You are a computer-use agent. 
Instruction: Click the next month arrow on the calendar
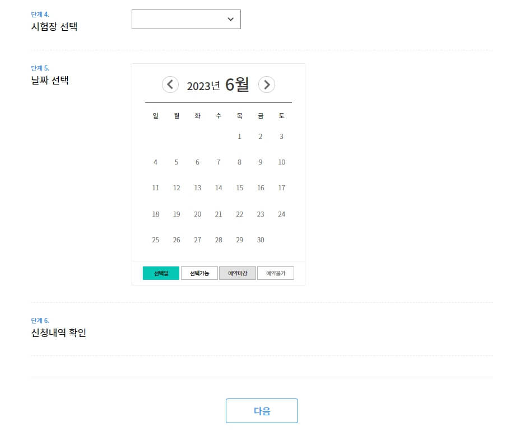pos(267,85)
